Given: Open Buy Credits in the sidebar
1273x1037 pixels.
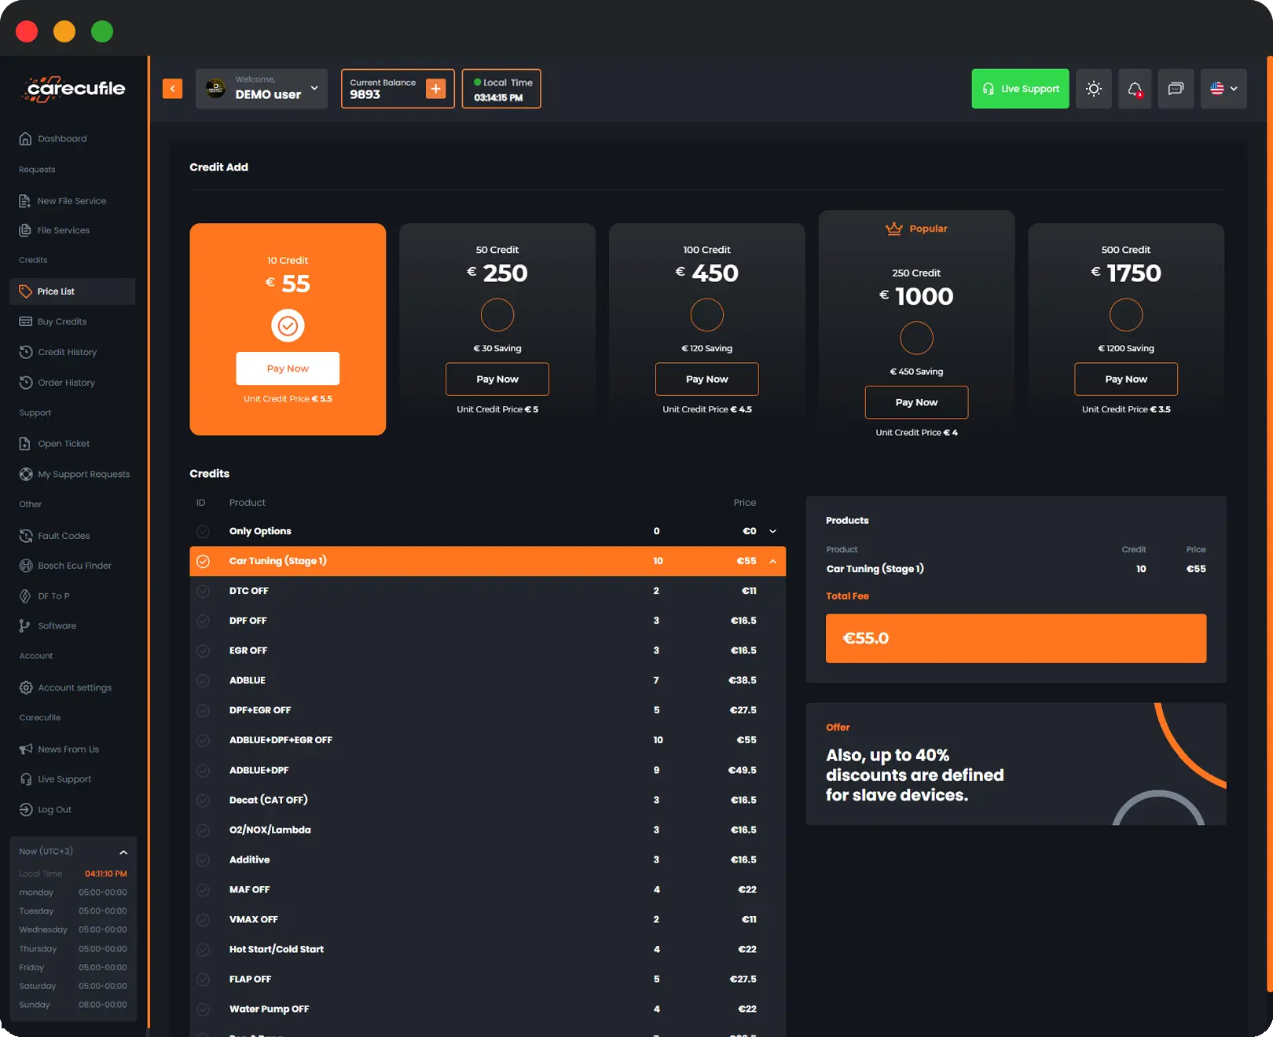Looking at the screenshot, I should pyautogui.click(x=62, y=321).
